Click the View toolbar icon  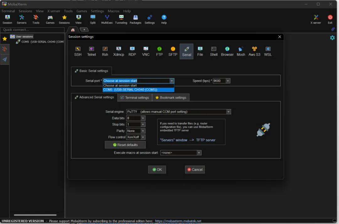tap(78, 19)
